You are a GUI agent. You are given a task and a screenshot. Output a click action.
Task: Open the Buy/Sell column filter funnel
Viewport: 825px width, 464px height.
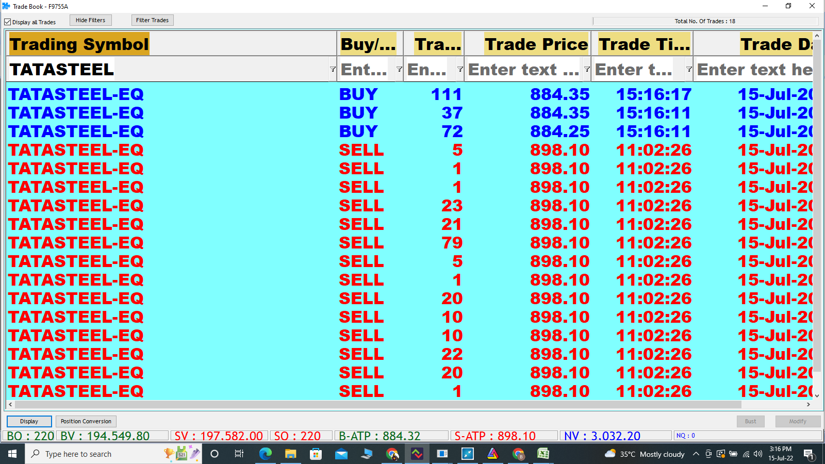point(399,69)
